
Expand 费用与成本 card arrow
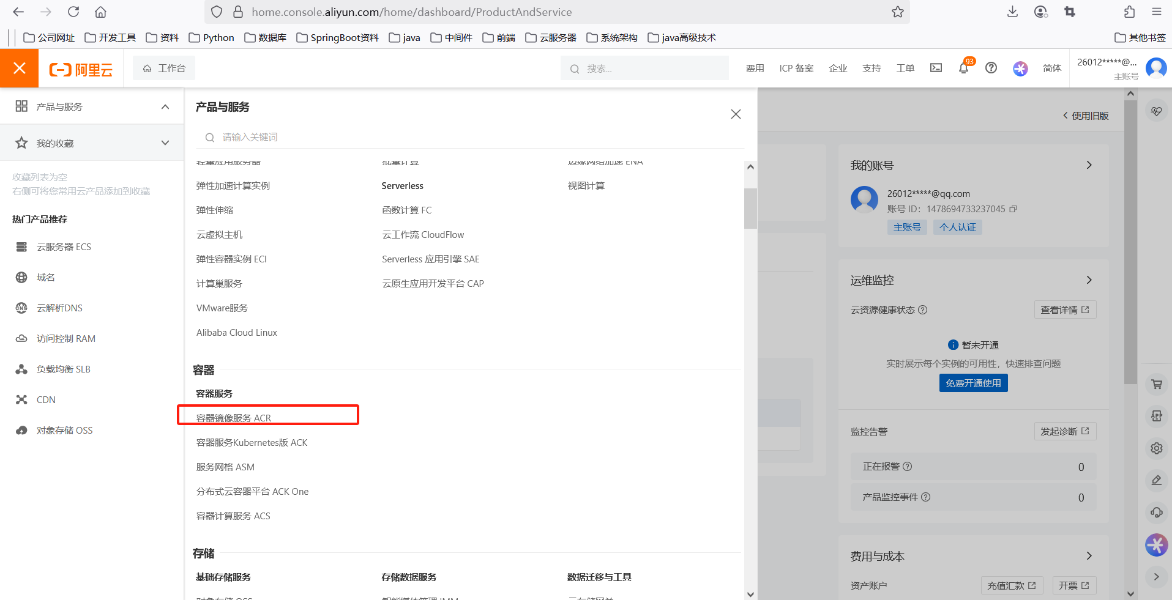1089,556
